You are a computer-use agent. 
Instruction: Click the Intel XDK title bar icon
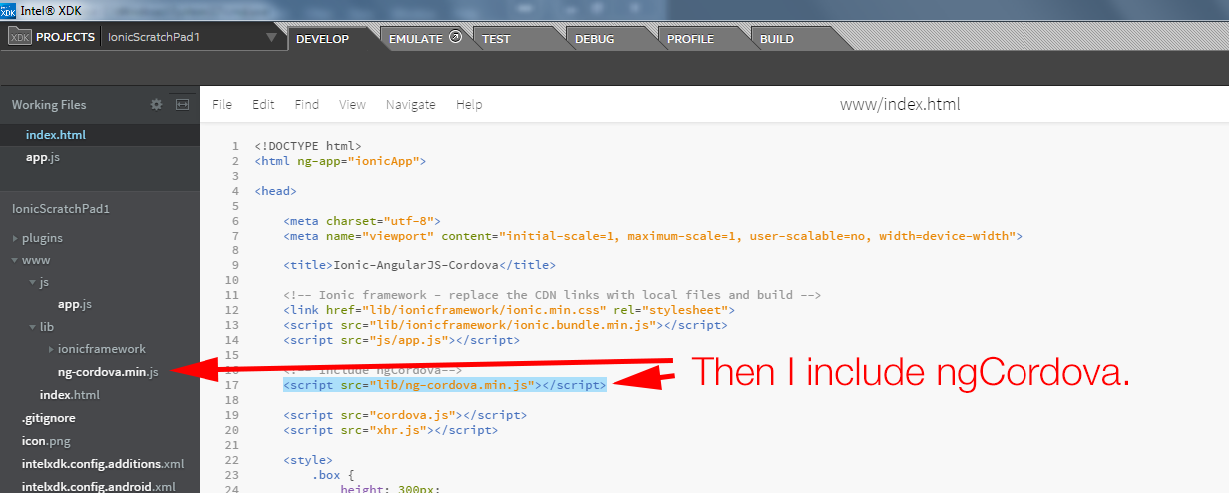point(8,10)
